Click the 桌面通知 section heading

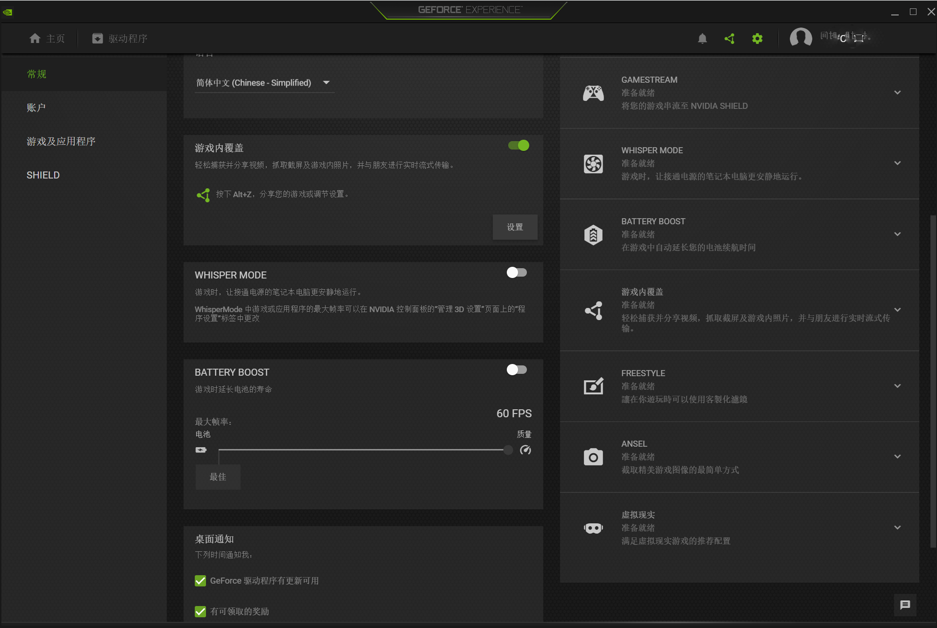[x=214, y=539]
